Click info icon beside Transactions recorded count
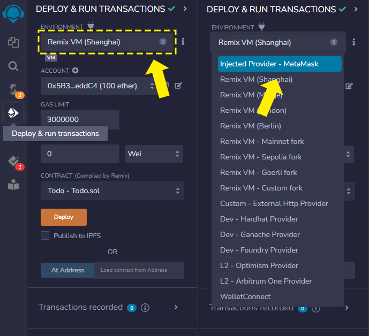The height and width of the screenshot is (336, 369). point(145,308)
